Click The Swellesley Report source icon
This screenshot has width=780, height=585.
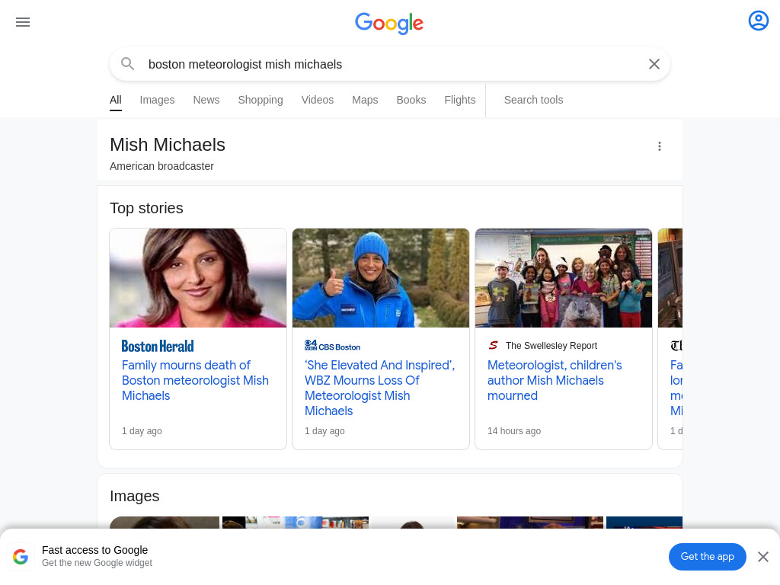[x=493, y=345]
